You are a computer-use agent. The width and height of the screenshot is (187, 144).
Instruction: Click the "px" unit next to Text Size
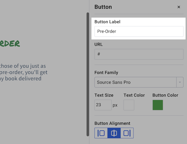tap(115, 105)
